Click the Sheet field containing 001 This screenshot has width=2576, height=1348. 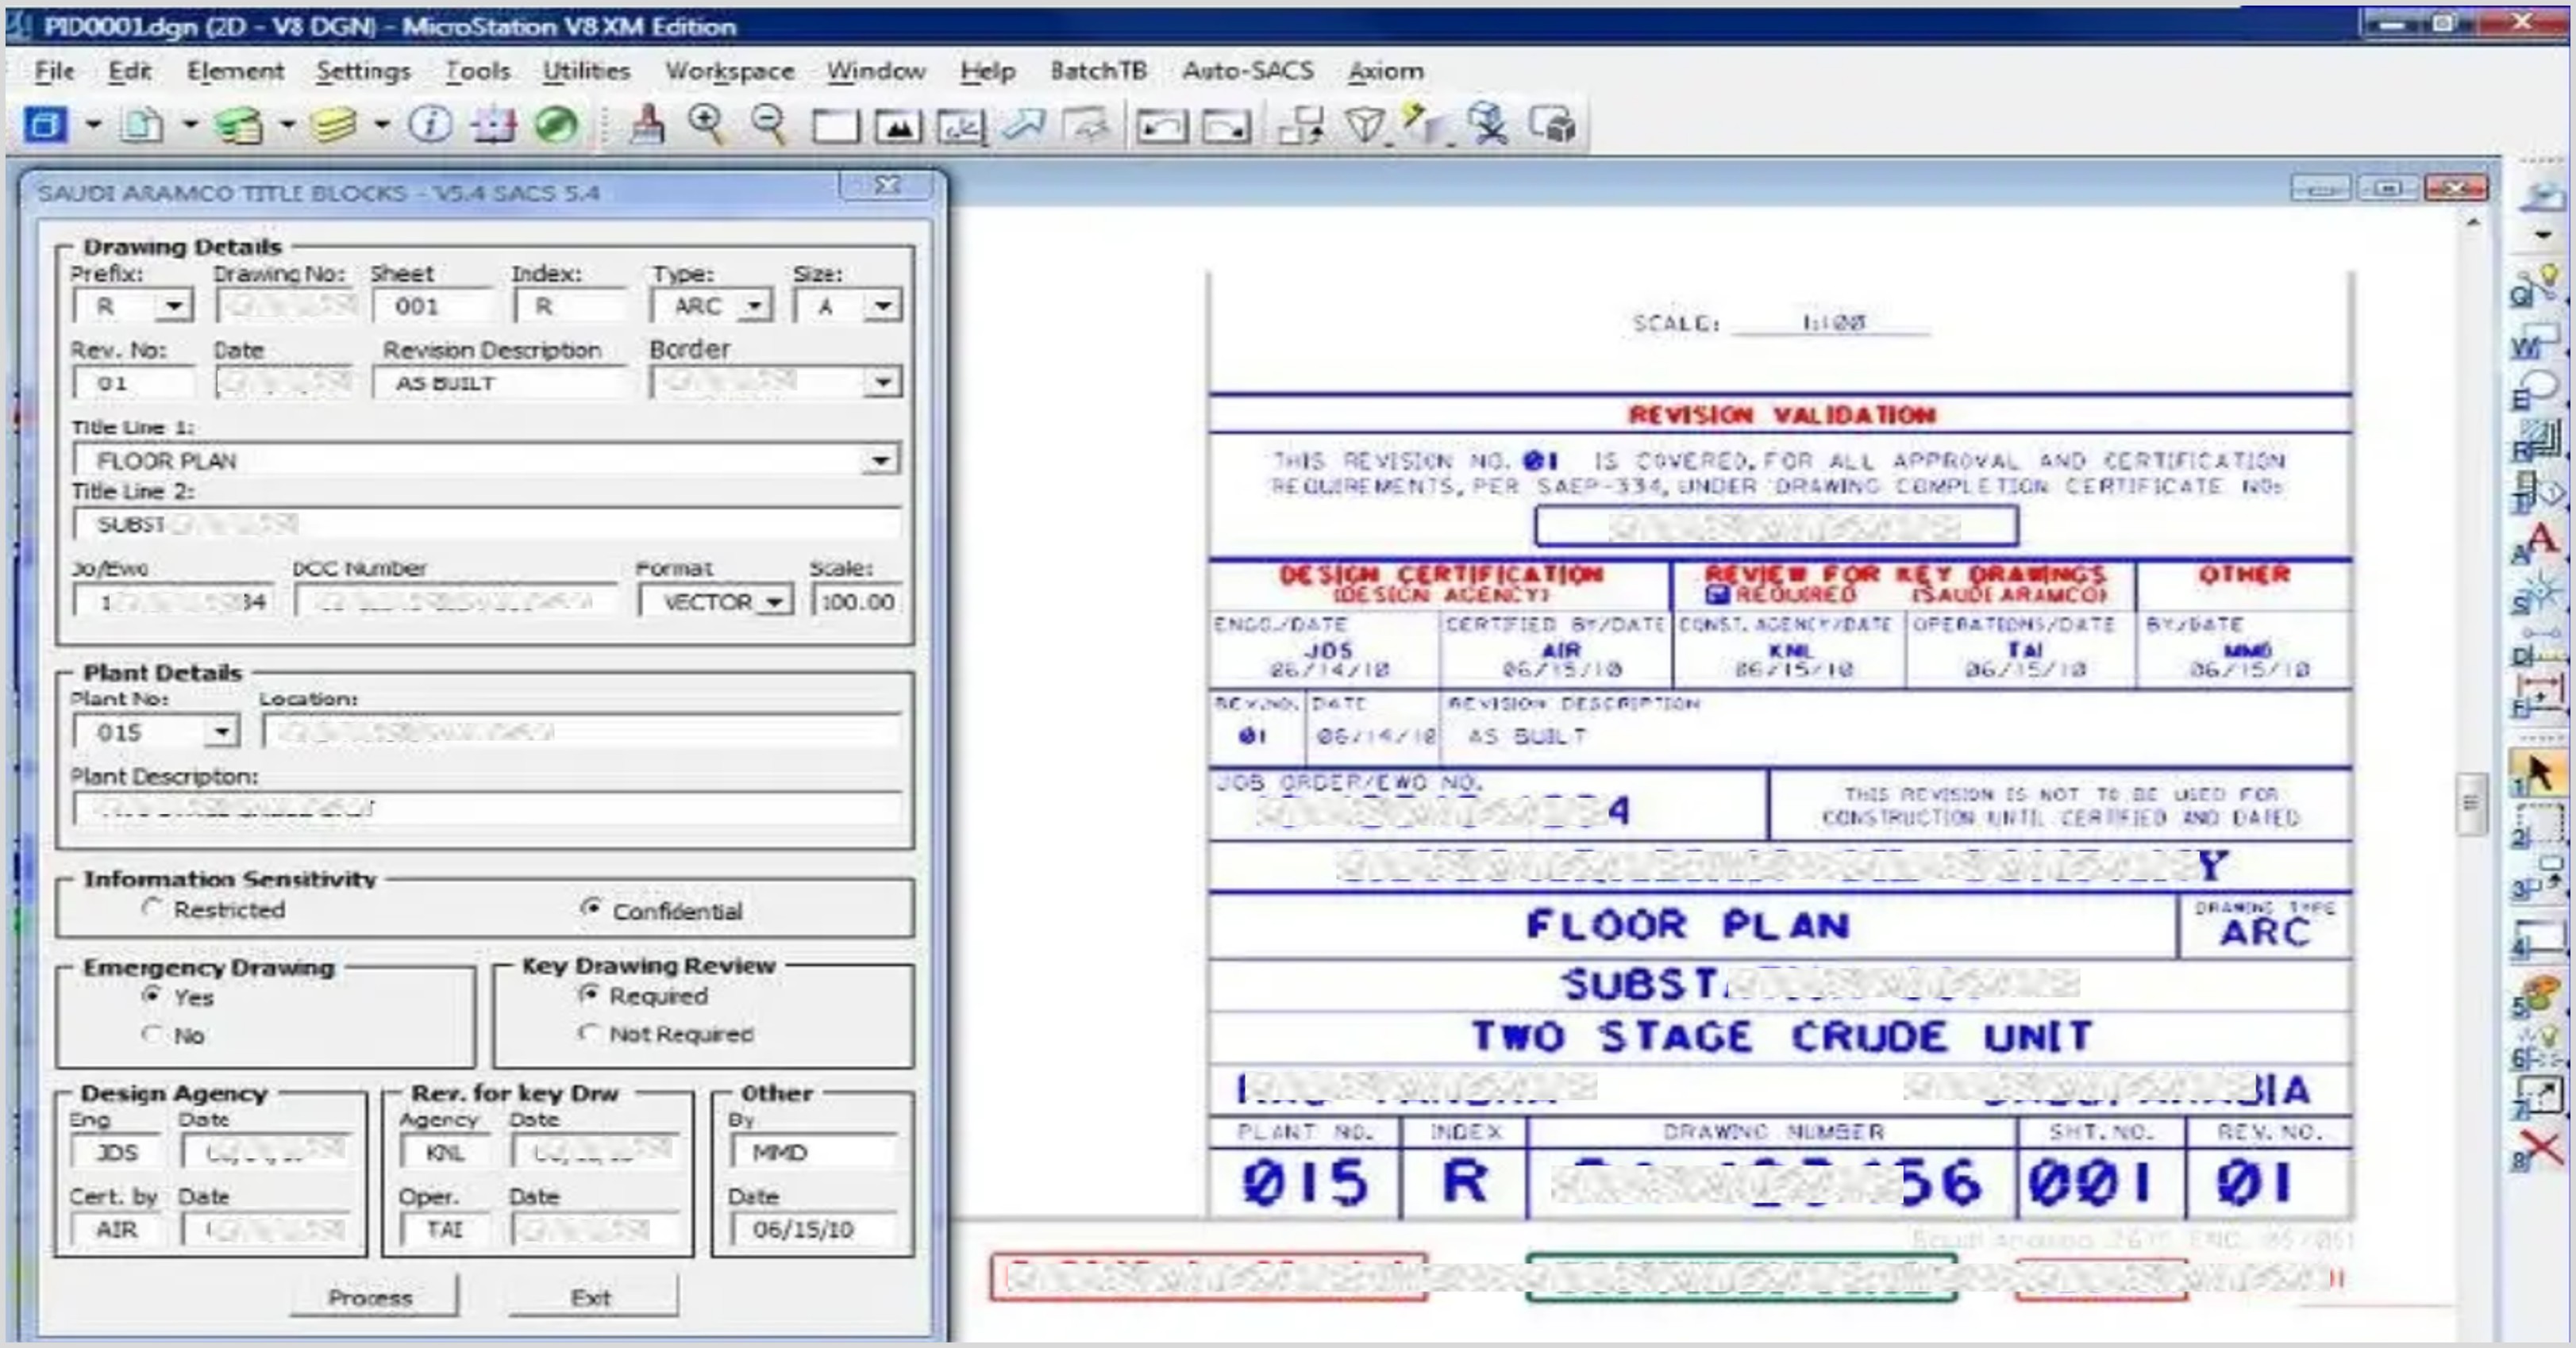coord(432,305)
